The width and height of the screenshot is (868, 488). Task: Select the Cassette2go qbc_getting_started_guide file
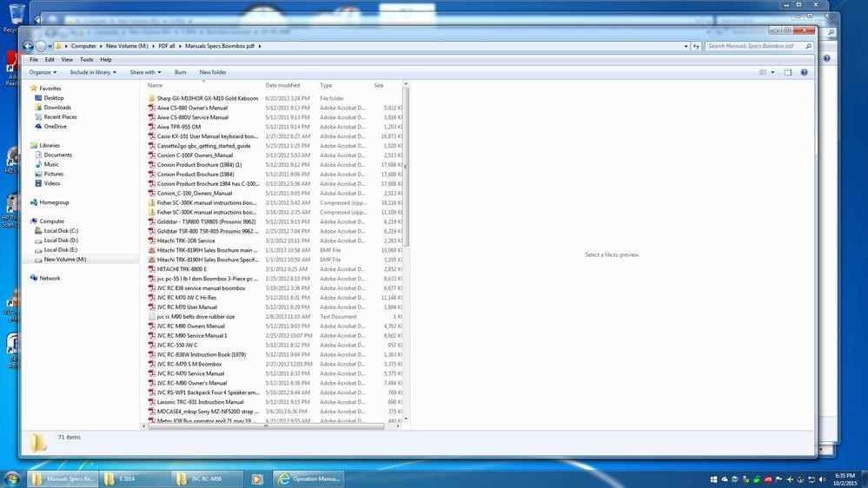(203, 146)
